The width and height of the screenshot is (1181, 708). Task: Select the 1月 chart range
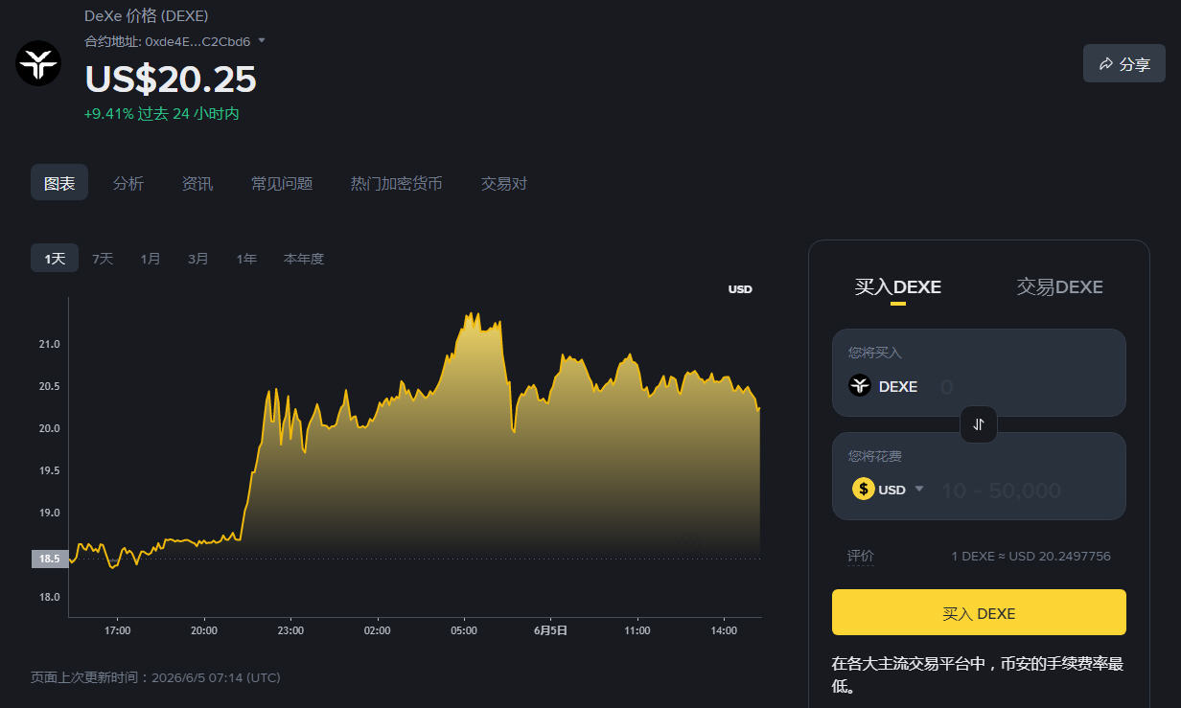pyautogui.click(x=151, y=259)
